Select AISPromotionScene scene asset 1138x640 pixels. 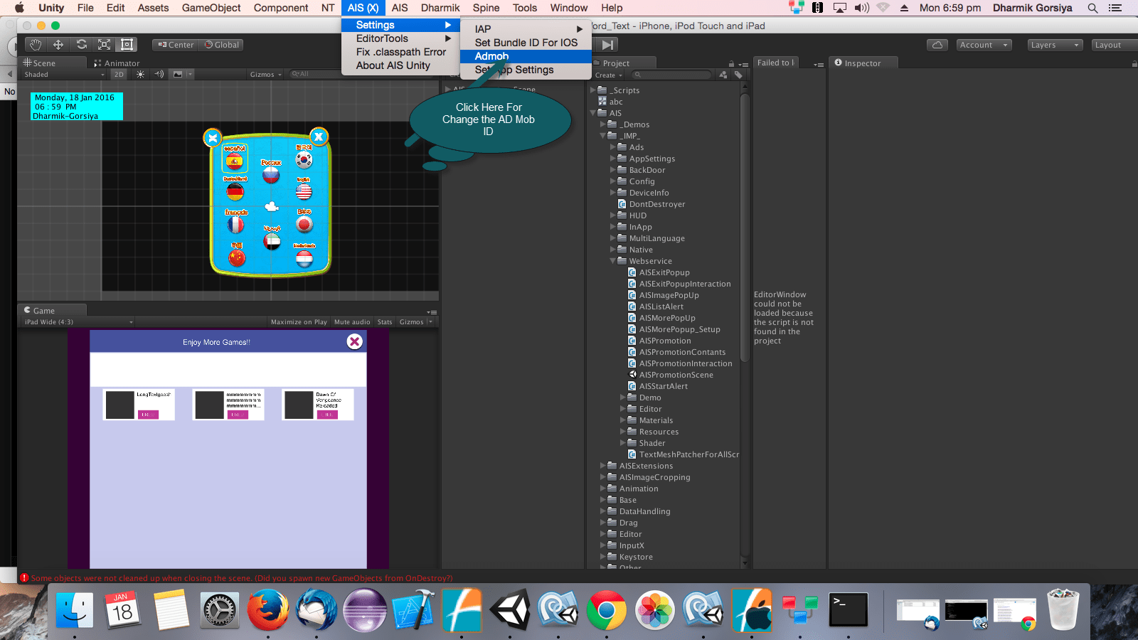670,375
